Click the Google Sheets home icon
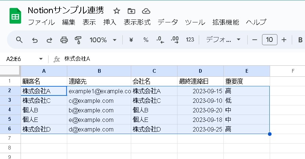Image resolution: width=305 pixels, height=159 pixels. tap(15, 17)
